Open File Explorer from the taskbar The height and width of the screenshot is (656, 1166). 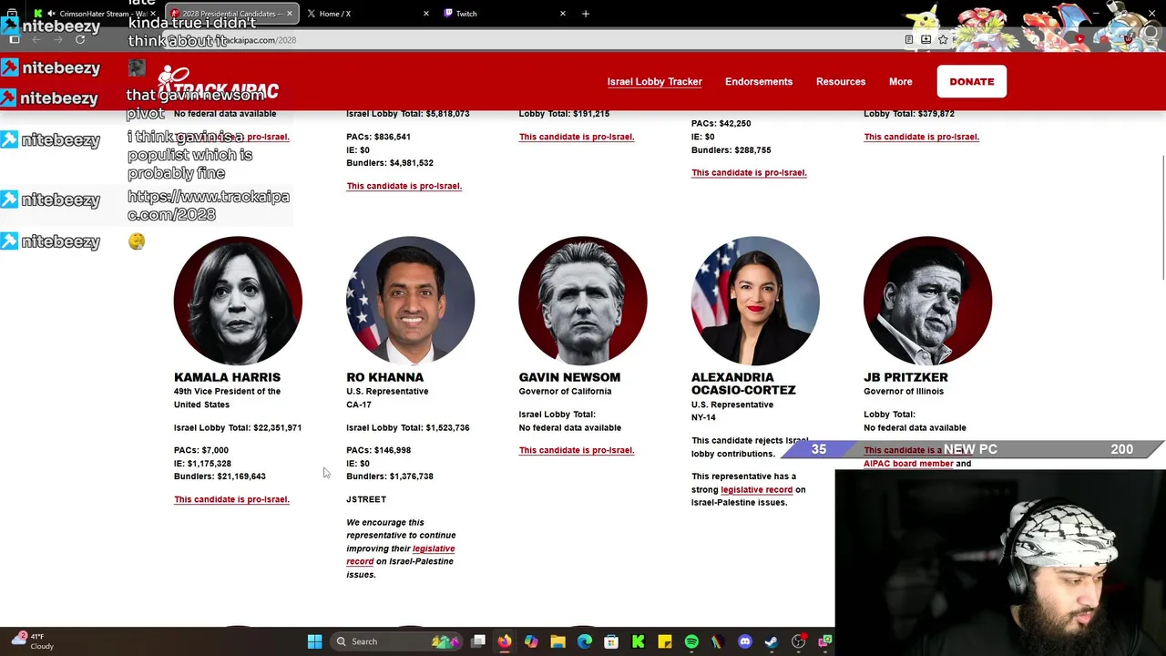557,641
